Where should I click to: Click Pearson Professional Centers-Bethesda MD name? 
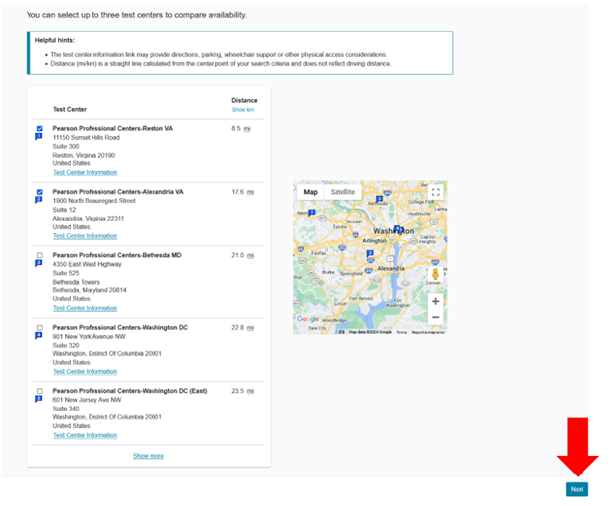117,255
